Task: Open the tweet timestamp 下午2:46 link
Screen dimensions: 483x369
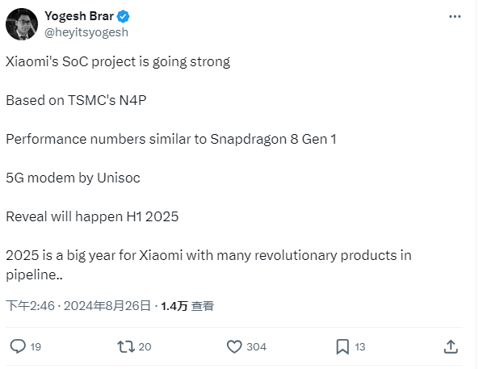Action: 30,306
